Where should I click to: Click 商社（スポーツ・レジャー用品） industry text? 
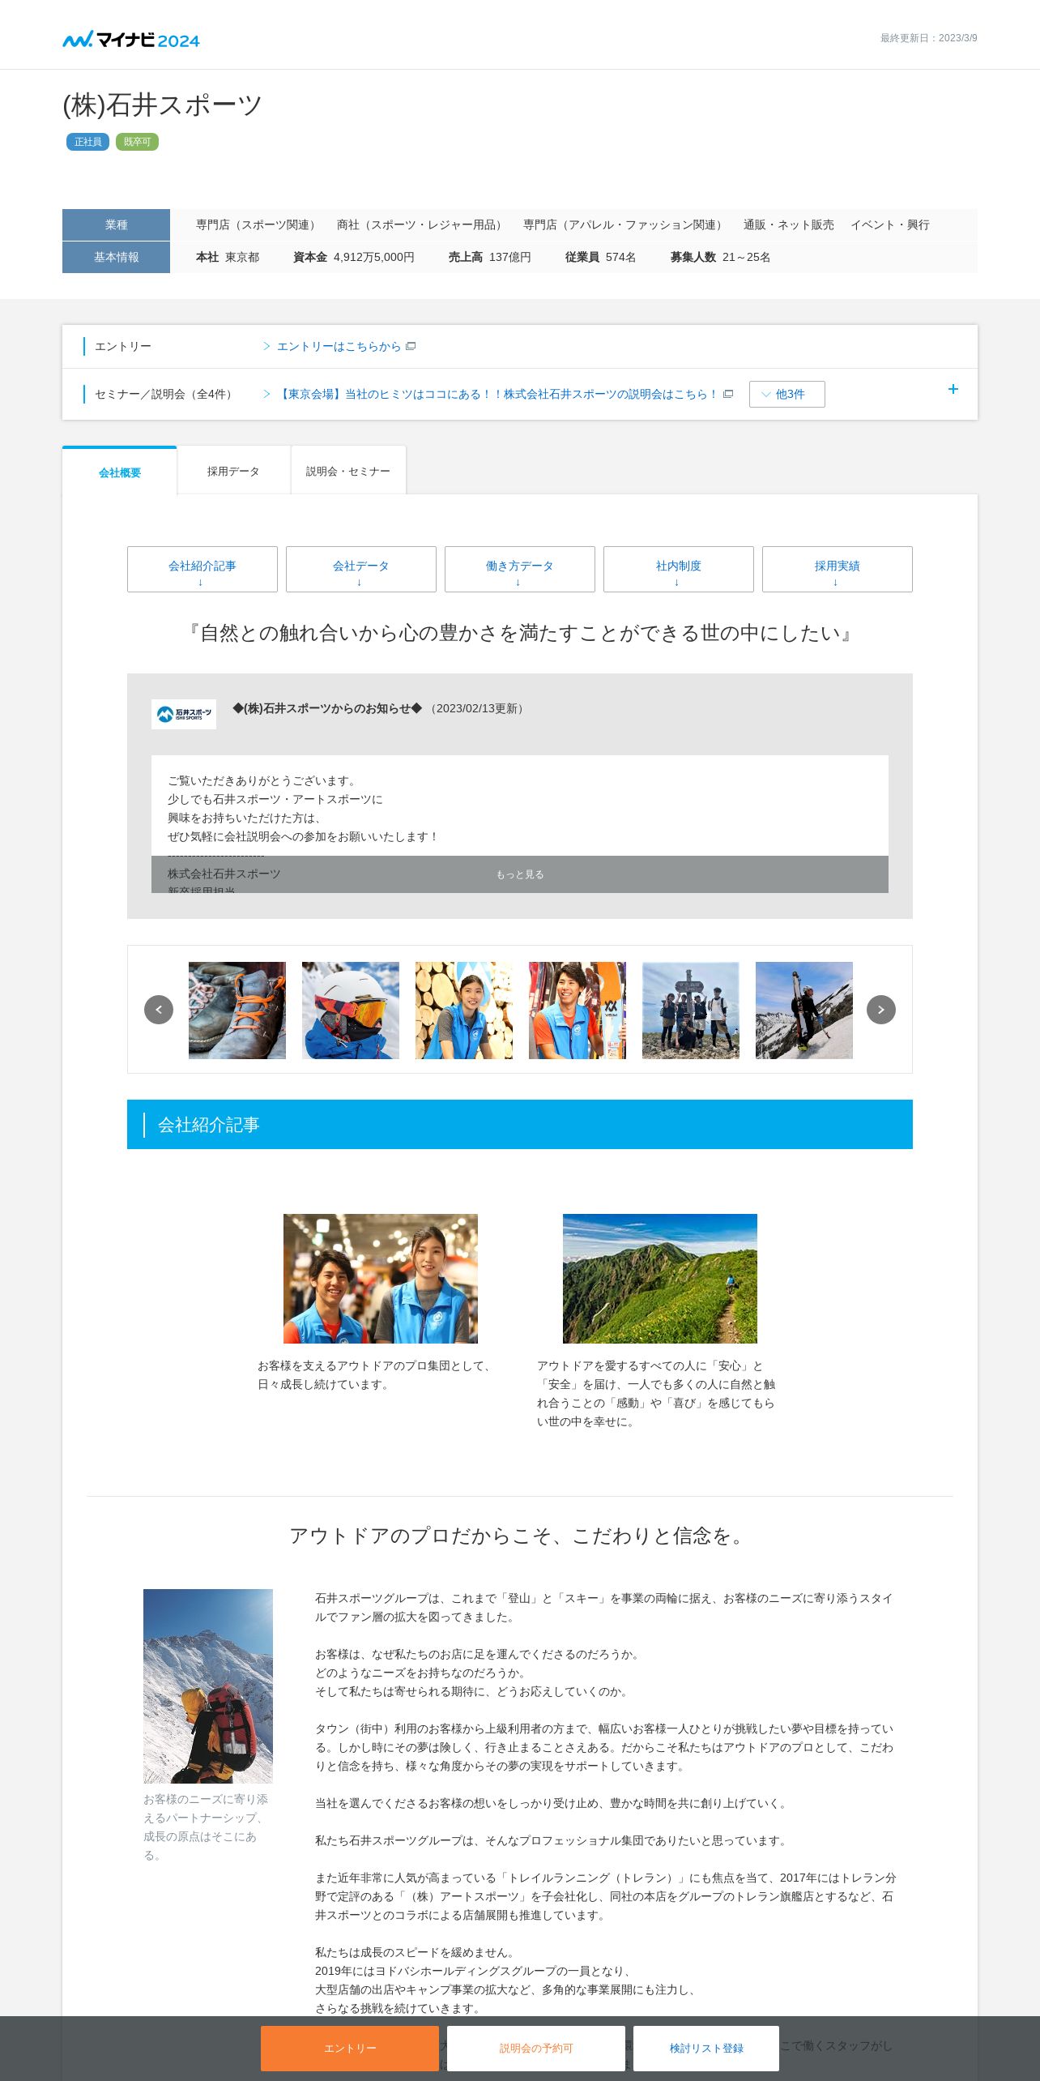[421, 224]
